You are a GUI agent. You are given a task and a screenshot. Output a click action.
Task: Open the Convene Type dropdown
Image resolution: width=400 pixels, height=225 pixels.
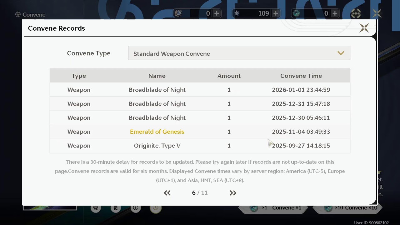(239, 53)
